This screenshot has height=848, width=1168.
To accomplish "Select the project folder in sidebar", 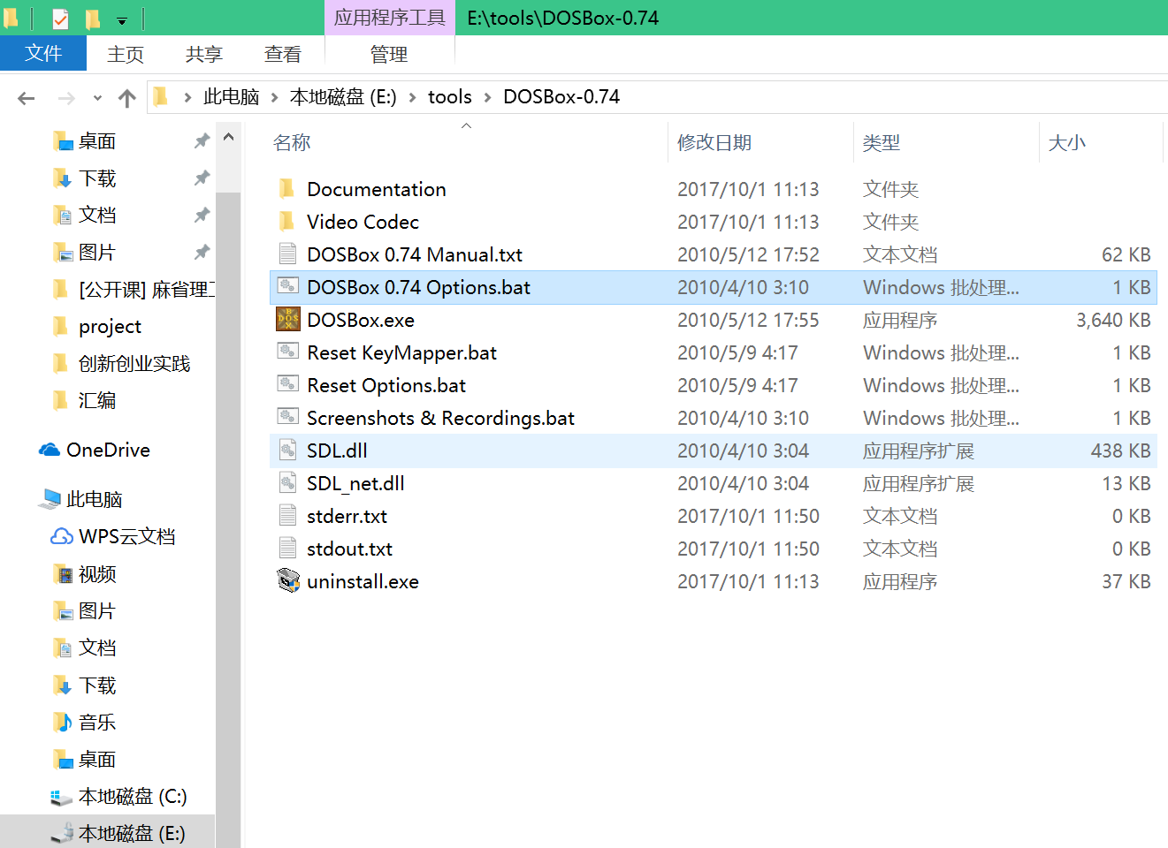I will (110, 327).
